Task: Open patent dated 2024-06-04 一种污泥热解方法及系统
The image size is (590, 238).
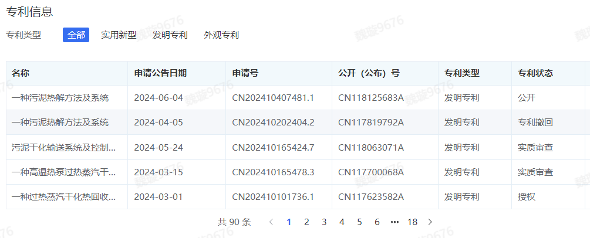Action: click(x=60, y=98)
